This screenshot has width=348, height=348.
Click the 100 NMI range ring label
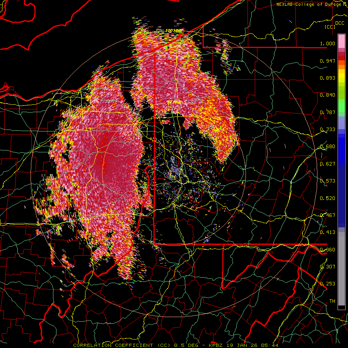click(x=174, y=31)
